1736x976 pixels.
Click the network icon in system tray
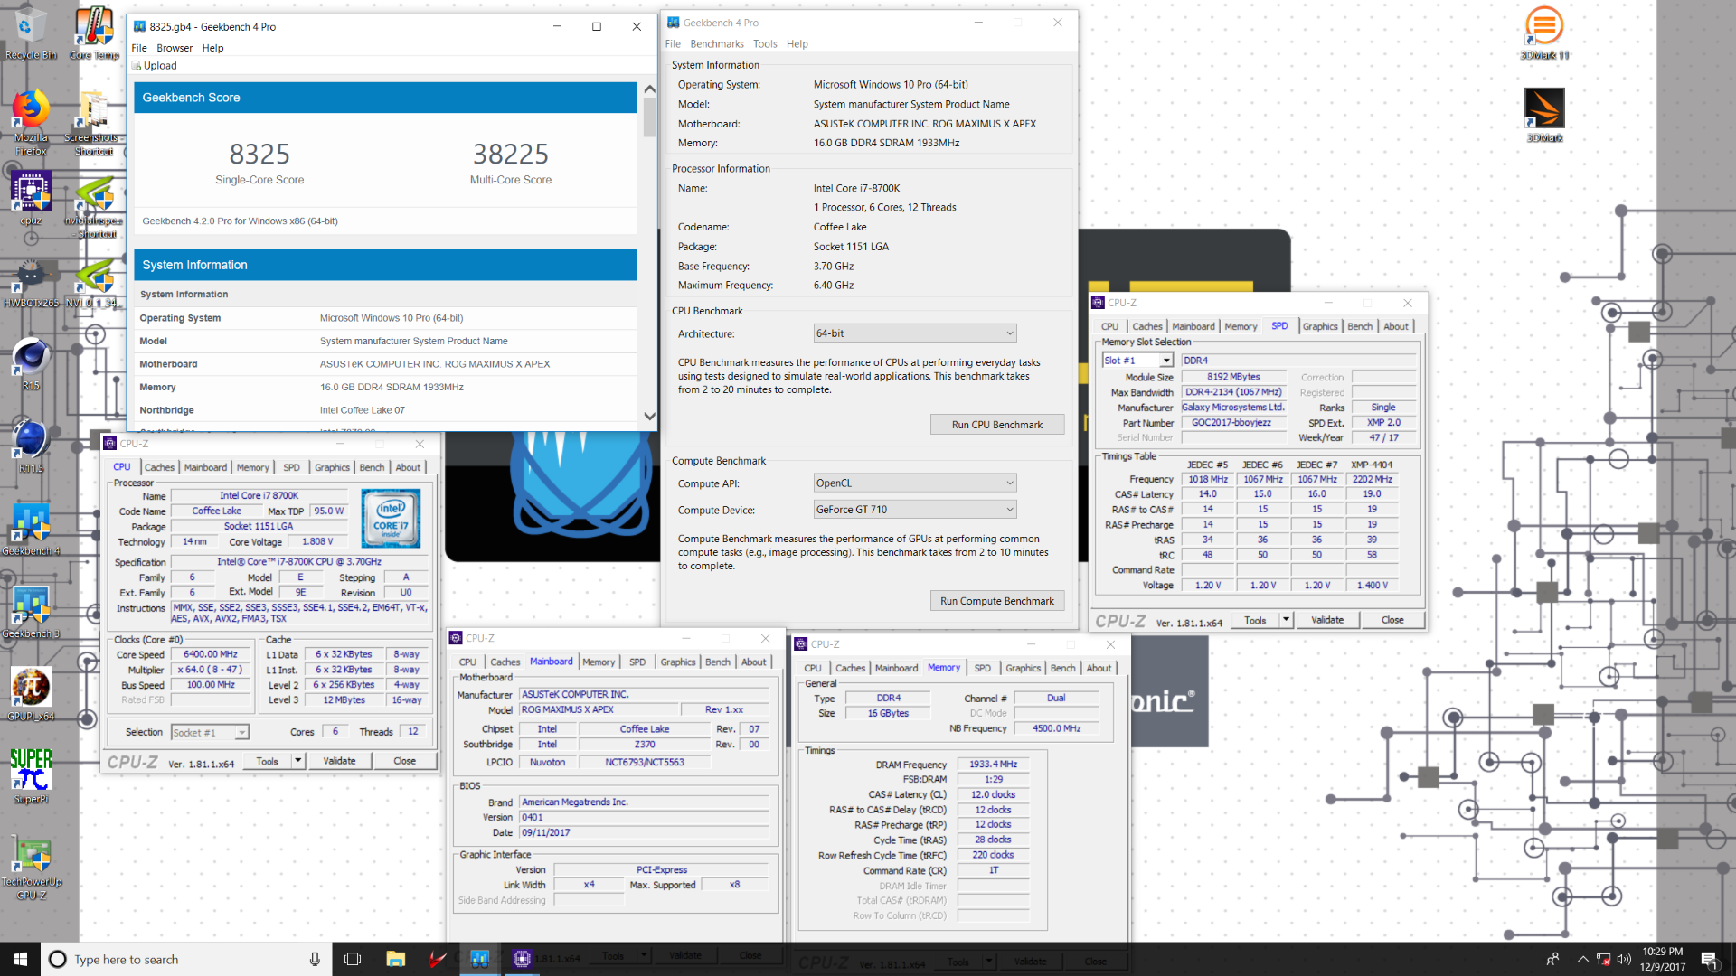click(x=1603, y=960)
